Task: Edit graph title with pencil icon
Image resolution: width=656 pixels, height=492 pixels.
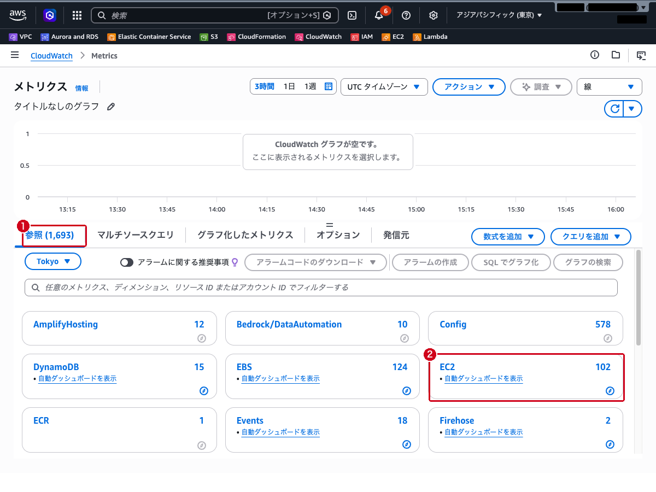Action: click(x=111, y=107)
